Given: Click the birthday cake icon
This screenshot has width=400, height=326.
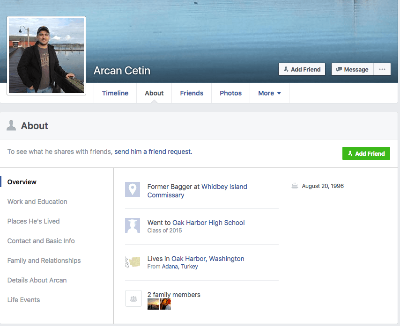Looking at the screenshot, I should 295,186.
